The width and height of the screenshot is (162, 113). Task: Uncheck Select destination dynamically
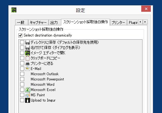(20, 35)
